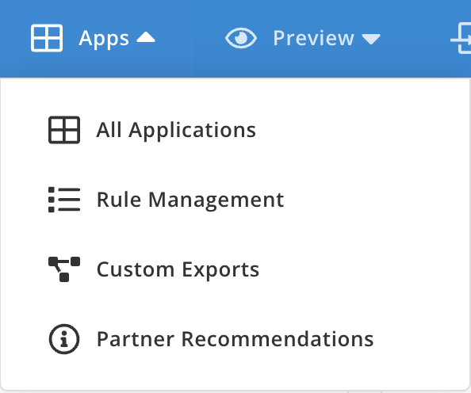Click the Custom Exports node diagram icon
Image resolution: width=471 pixels, height=393 pixels.
pos(64,269)
